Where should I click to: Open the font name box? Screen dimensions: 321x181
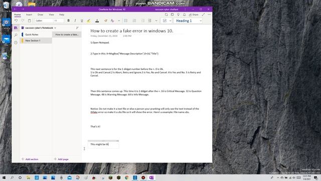click(x=44, y=21)
